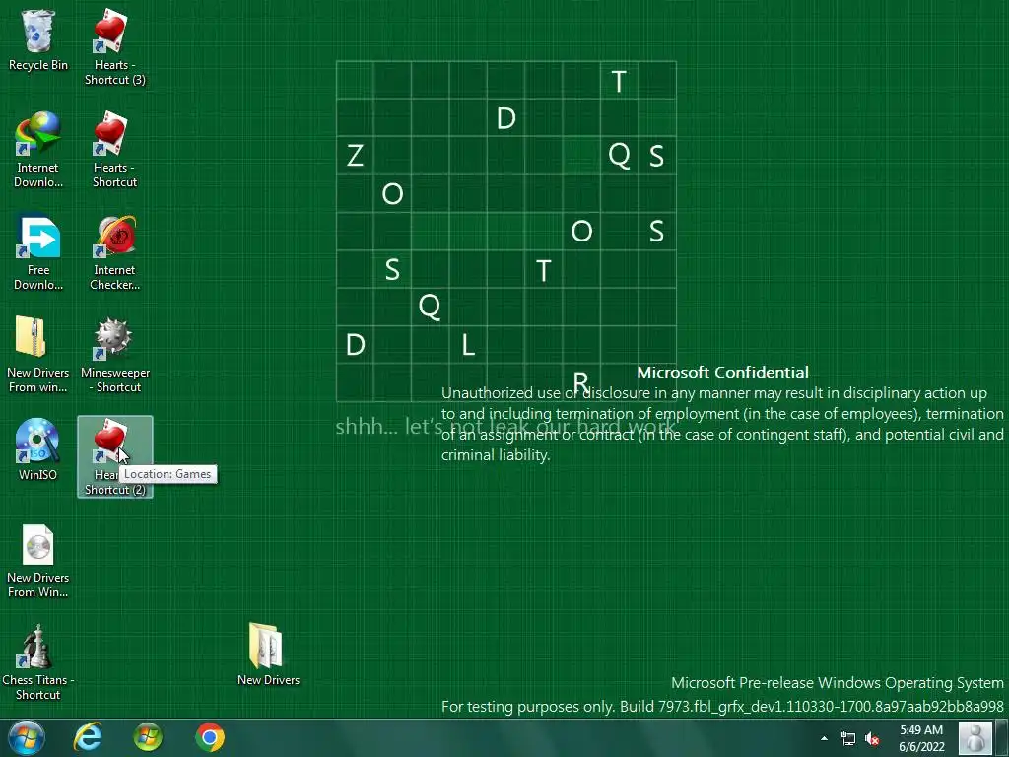Click the user picture tile in taskbar
The width and height of the screenshot is (1009, 757).
(975, 737)
